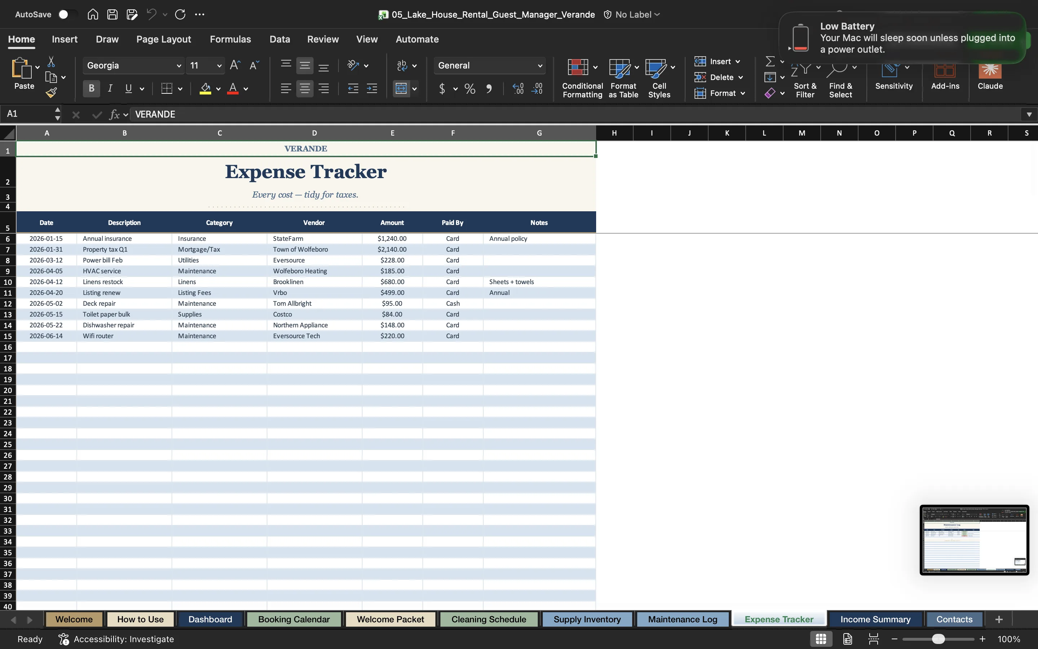Click the zoom slider handle
Image resolution: width=1038 pixels, height=649 pixels.
tap(938, 639)
